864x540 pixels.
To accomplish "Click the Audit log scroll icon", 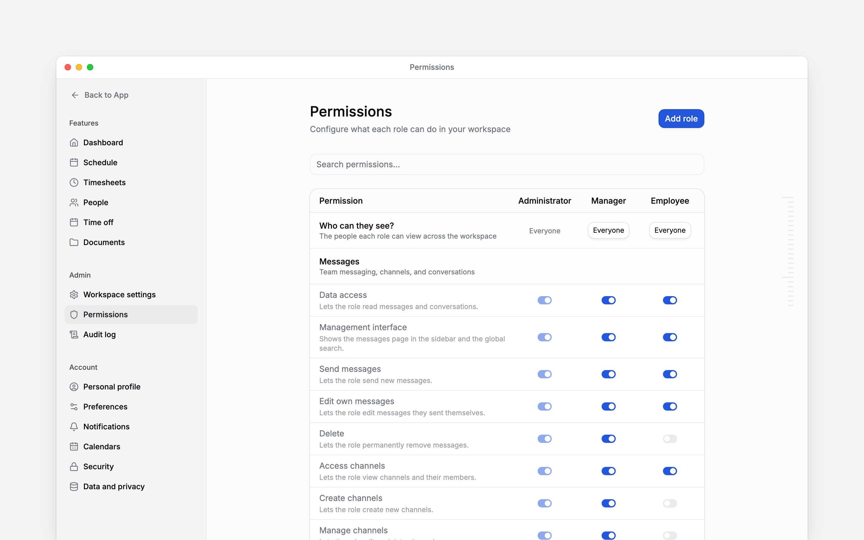I will [x=74, y=335].
